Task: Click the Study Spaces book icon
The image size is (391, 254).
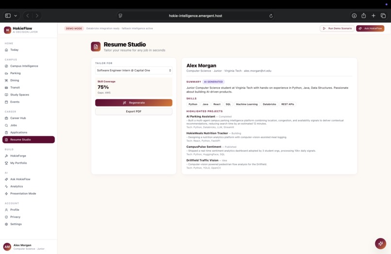Action: pos(6,95)
